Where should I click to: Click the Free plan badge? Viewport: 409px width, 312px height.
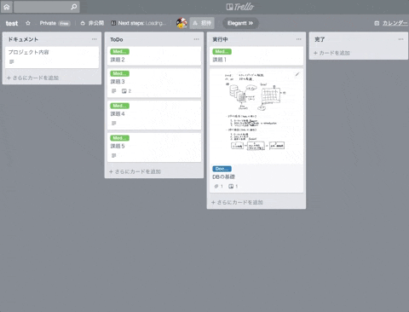[x=64, y=23]
